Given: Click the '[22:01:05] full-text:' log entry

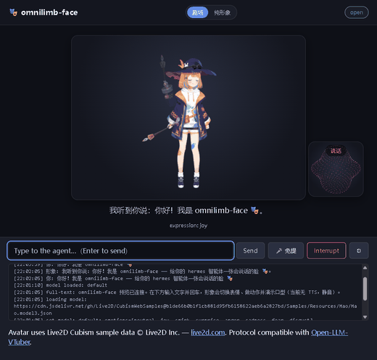Looking at the screenshot, I should point(177,292).
